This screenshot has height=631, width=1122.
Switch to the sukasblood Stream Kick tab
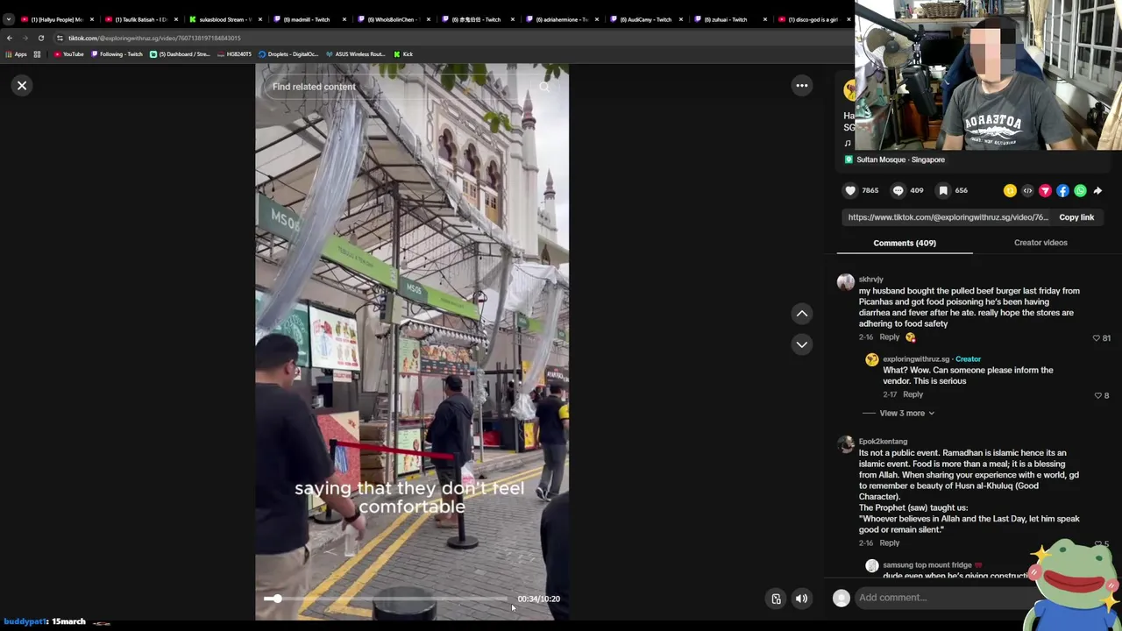pyautogui.click(x=224, y=19)
